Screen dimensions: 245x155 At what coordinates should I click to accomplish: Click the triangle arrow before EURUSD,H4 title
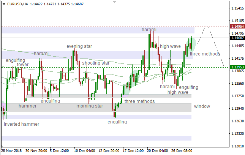[x=3, y=4]
